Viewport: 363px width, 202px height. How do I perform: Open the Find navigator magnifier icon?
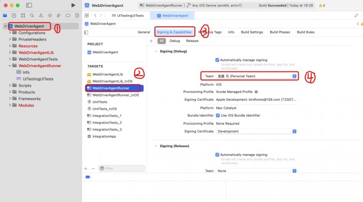click(x=31, y=15)
